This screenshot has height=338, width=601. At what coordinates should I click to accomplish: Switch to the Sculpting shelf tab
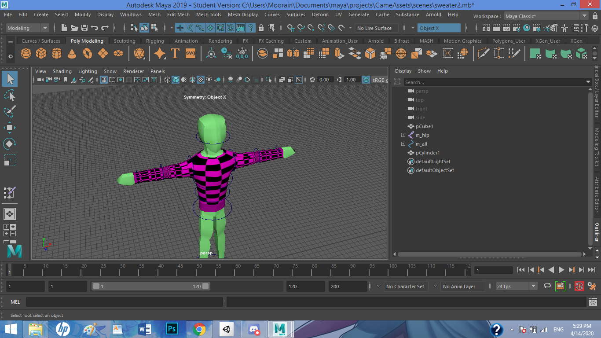click(x=125, y=41)
